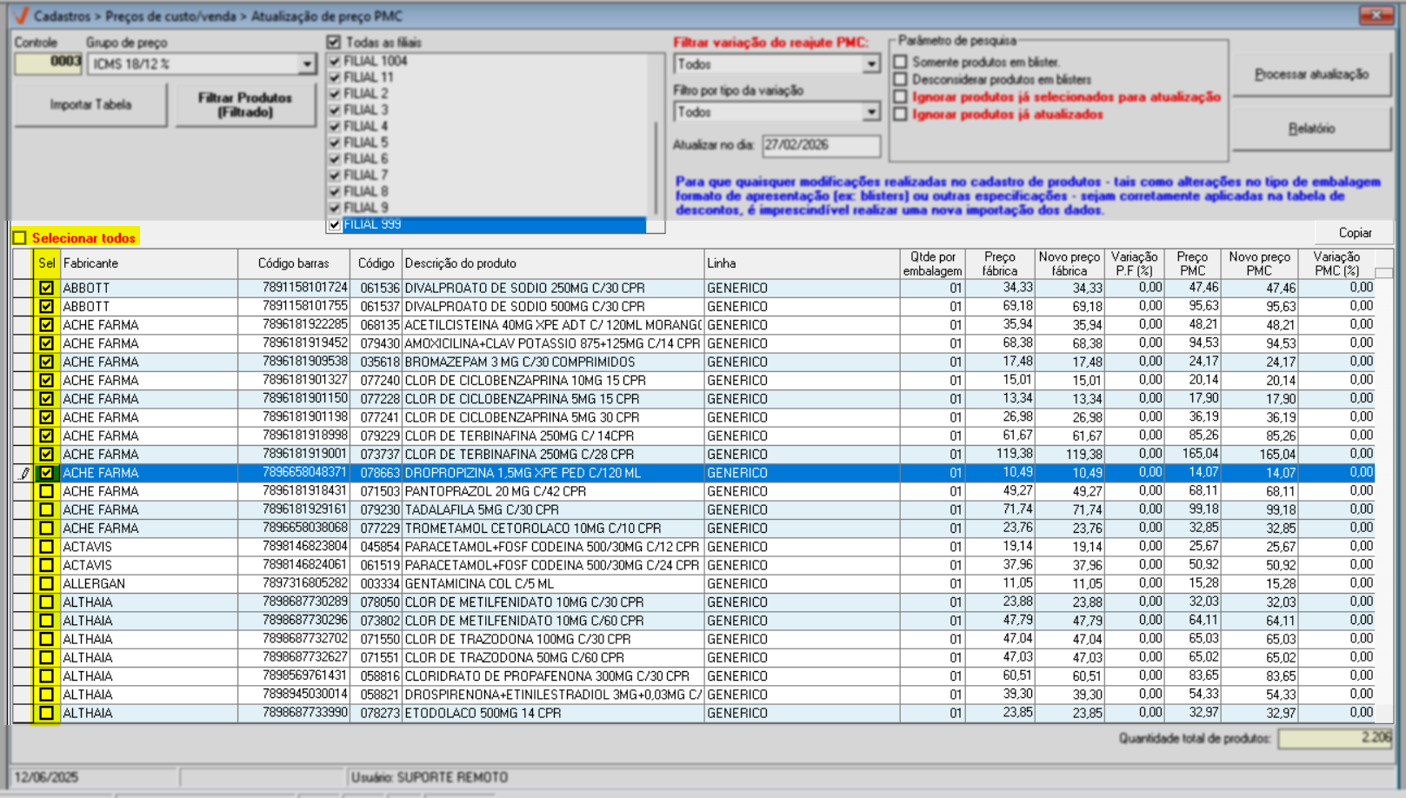Click the pencil edit indicator on selected row

point(23,473)
